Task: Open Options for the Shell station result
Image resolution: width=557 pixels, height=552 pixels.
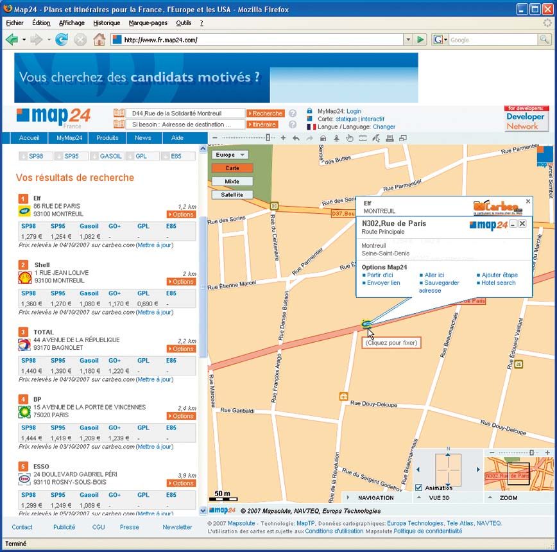Action: (x=181, y=282)
